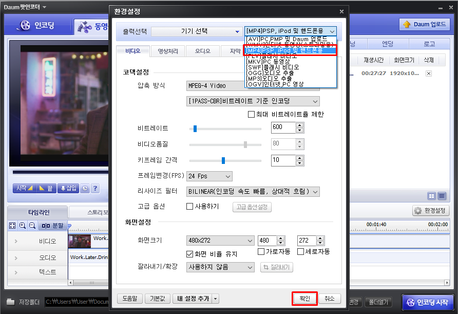Viewport: 458px width, 314px height.
Task: Expand the 비디오 timeline track
Action: (x=16, y=242)
